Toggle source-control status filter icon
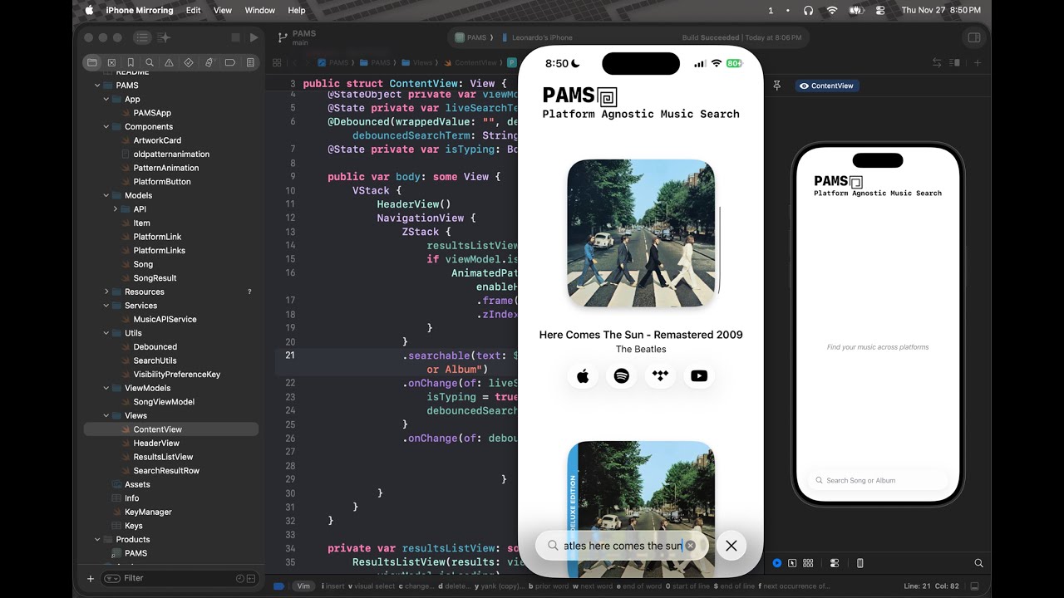Screen dimensions: 1064x598 pos(250,578)
